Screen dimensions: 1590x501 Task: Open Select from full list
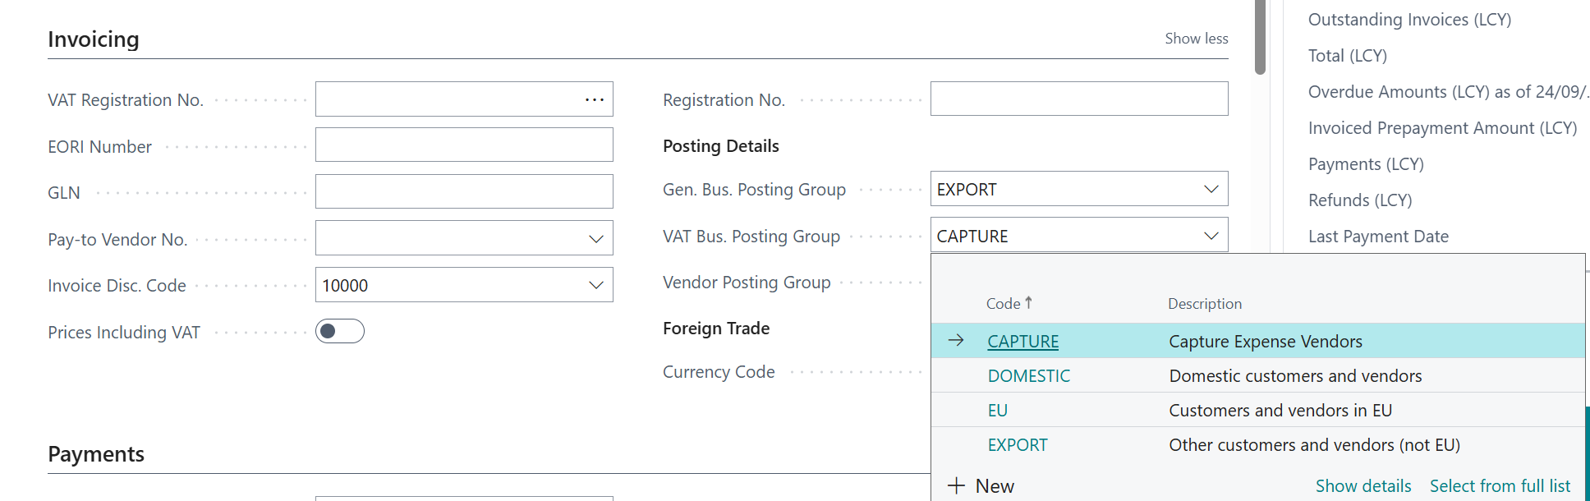click(x=1500, y=486)
